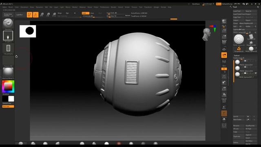Expand the Subtool section header
261x147 pixels.
pos(237,56)
